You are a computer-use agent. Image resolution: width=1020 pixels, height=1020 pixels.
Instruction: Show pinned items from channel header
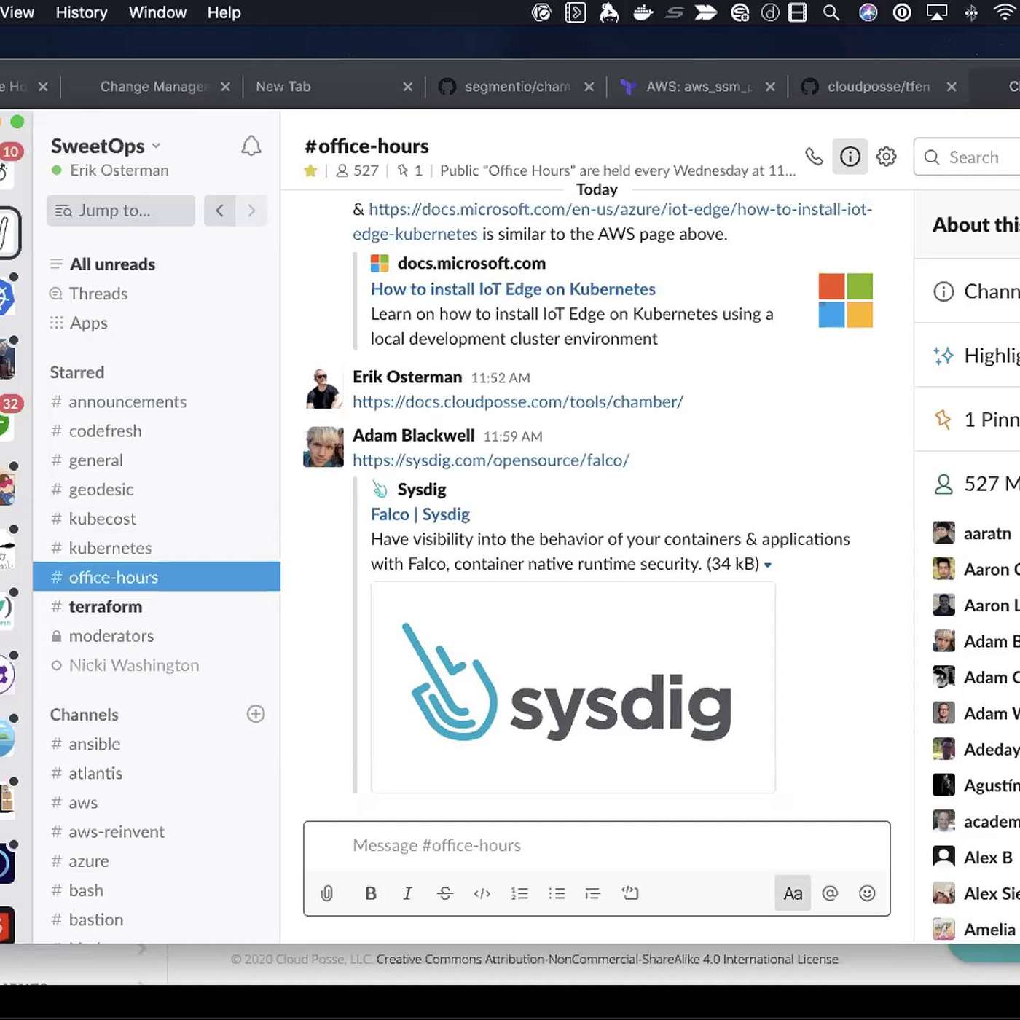409,170
